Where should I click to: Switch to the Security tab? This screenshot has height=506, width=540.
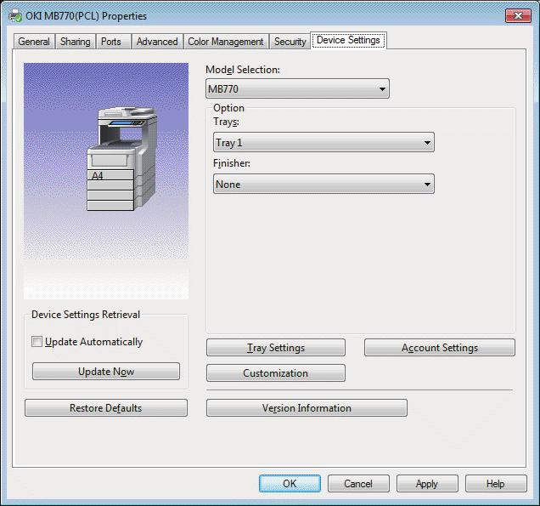pyautogui.click(x=290, y=42)
